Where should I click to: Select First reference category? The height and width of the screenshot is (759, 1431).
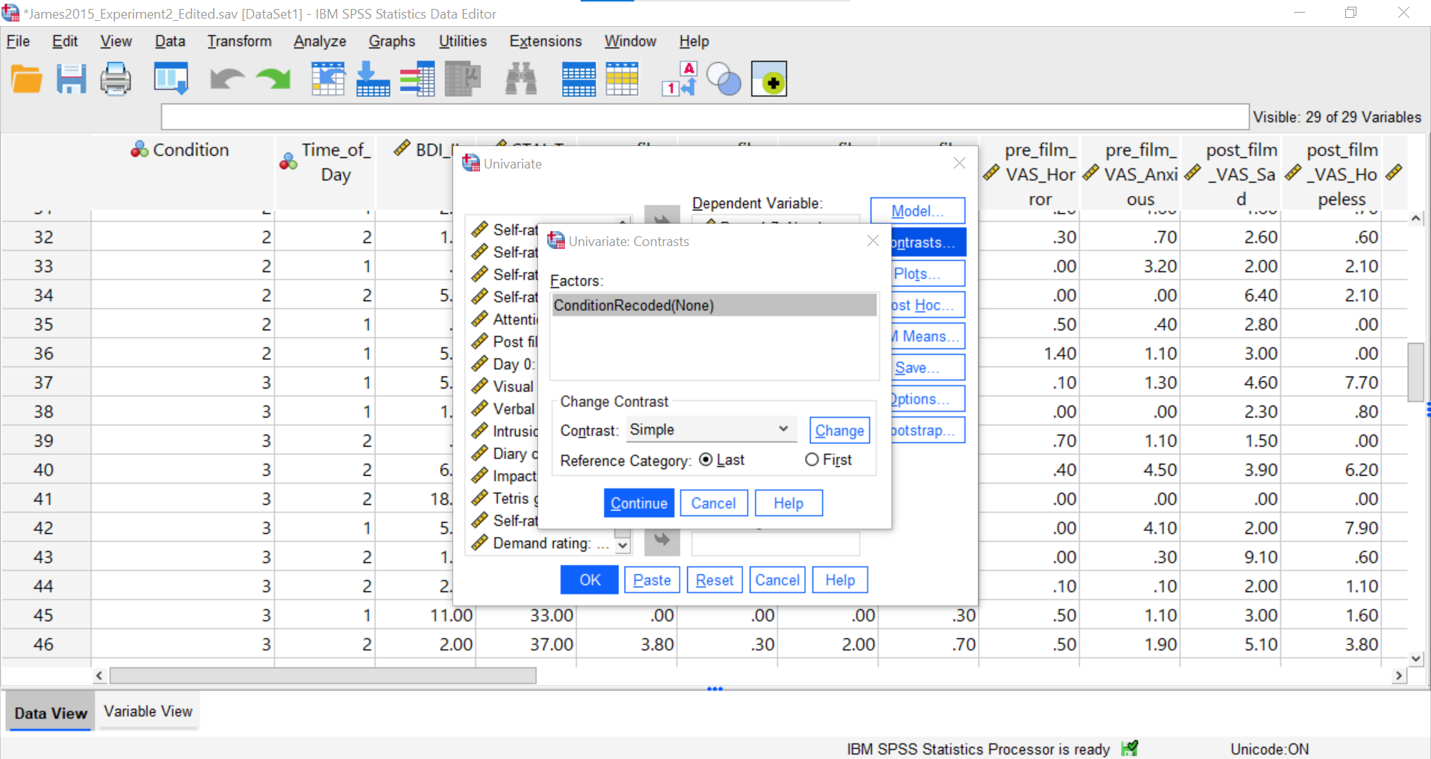coord(828,460)
